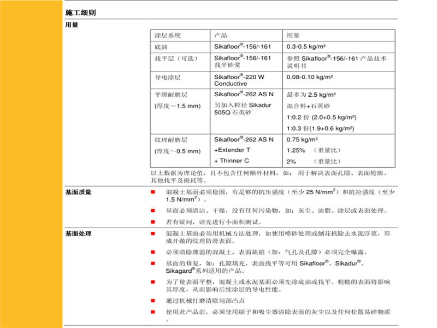Viewport: 437px width, 328px height.
Task: Click the bullet 若有疑问，请先进行小面积测试
Action: [214, 222]
